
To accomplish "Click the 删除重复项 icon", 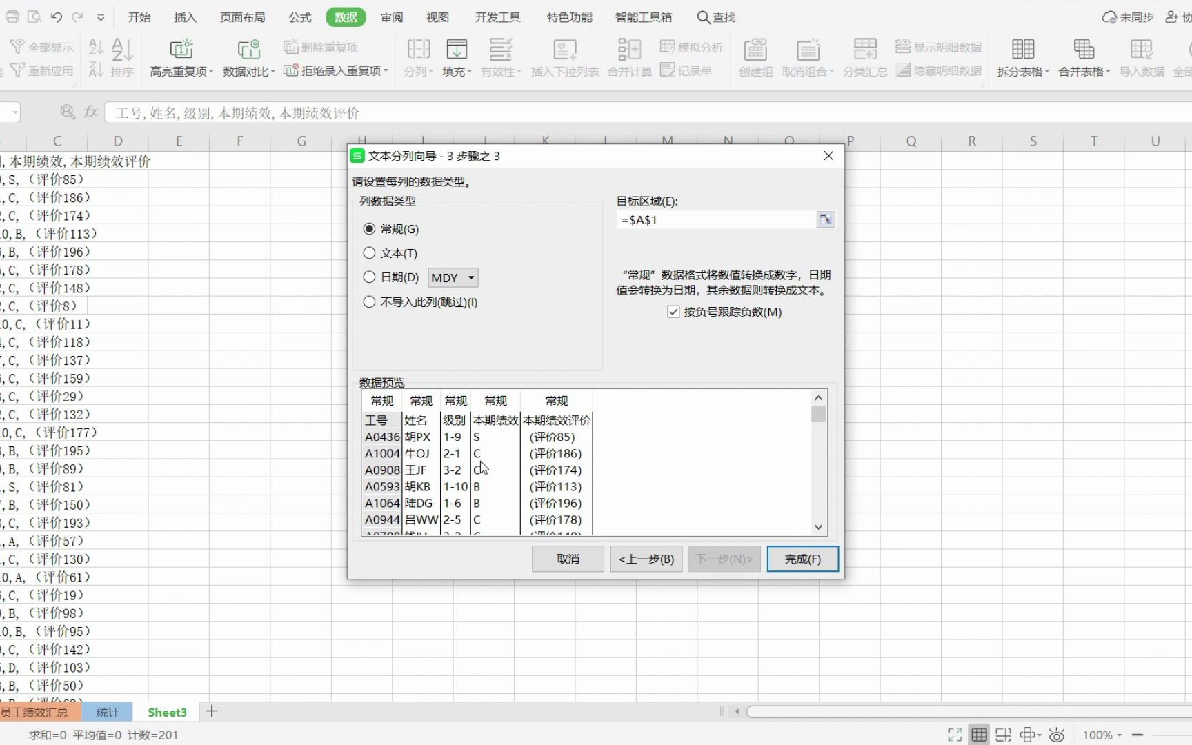I will coord(290,47).
